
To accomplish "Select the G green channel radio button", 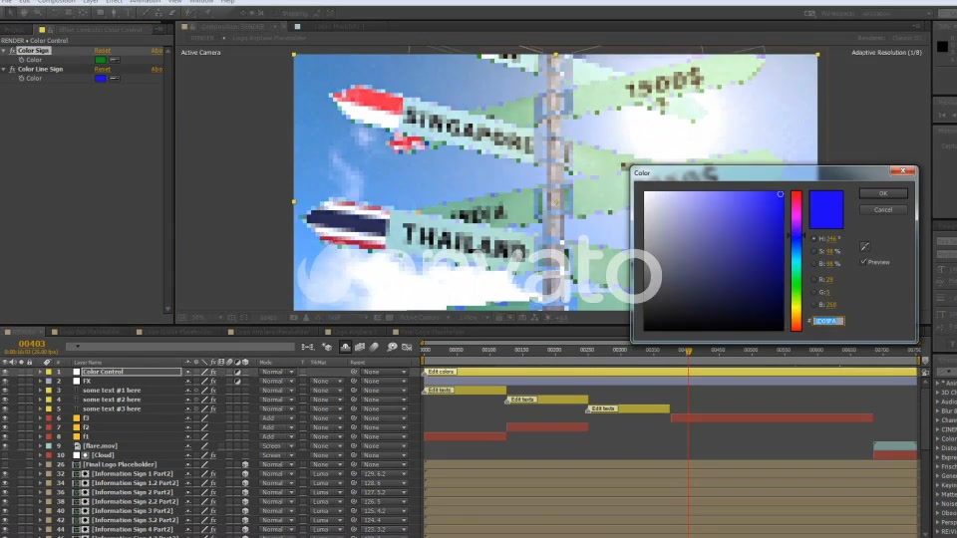I will point(813,292).
